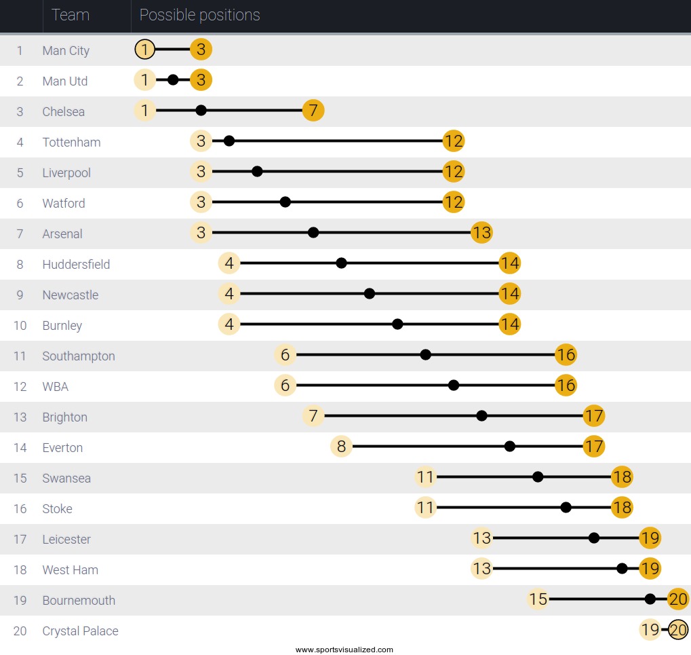Click the Team column header
The image size is (691, 655).
pos(71,15)
